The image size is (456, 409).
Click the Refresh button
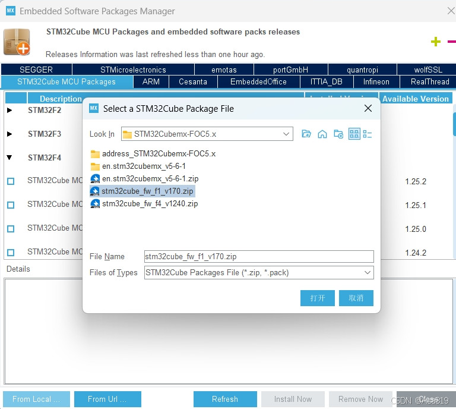coord(225,399)
